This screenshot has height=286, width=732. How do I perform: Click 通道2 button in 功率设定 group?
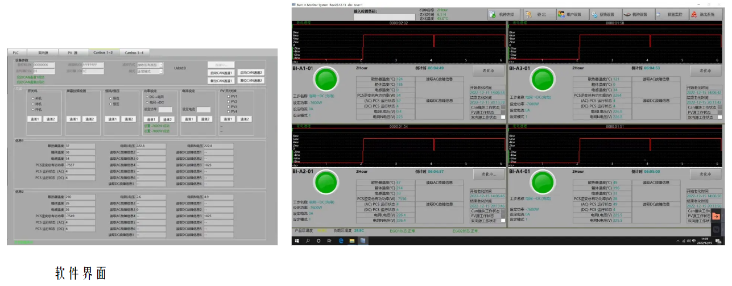coord(166,119)
